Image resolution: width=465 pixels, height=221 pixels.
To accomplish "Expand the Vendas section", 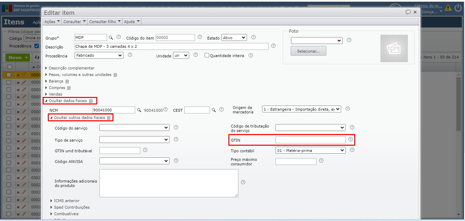I will (x=54, y=94).
